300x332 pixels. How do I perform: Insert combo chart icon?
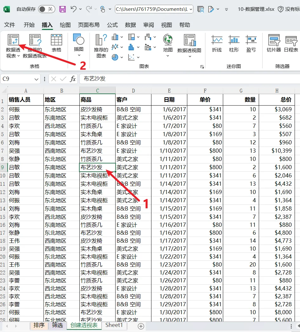pyautogui.click(x=148, y=47)
